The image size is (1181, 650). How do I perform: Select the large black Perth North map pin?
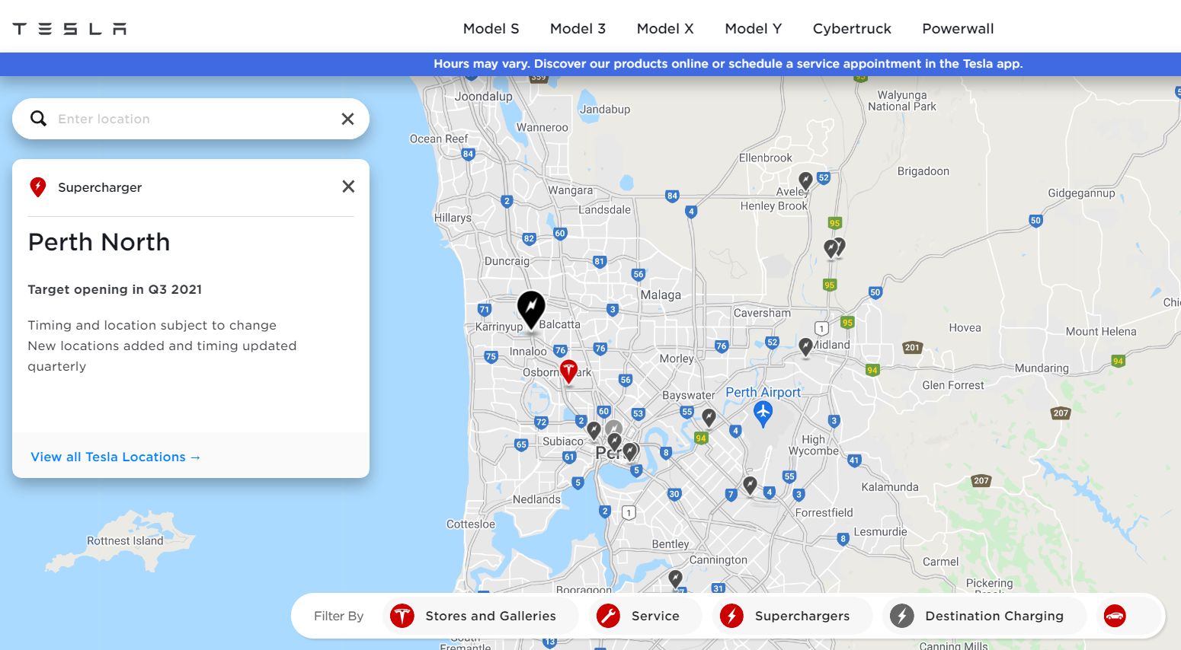pyautogui.click(x=531, y=310)
